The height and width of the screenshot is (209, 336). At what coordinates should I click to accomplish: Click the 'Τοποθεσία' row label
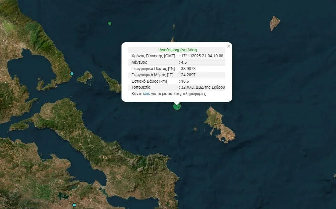141,88
